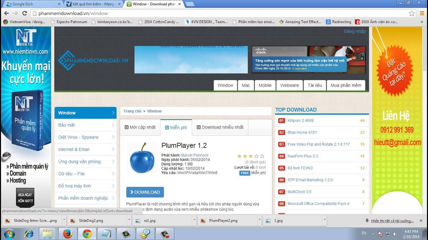
Task: Click the blue DOWNLOAD button
Action: tap(145, 192)
